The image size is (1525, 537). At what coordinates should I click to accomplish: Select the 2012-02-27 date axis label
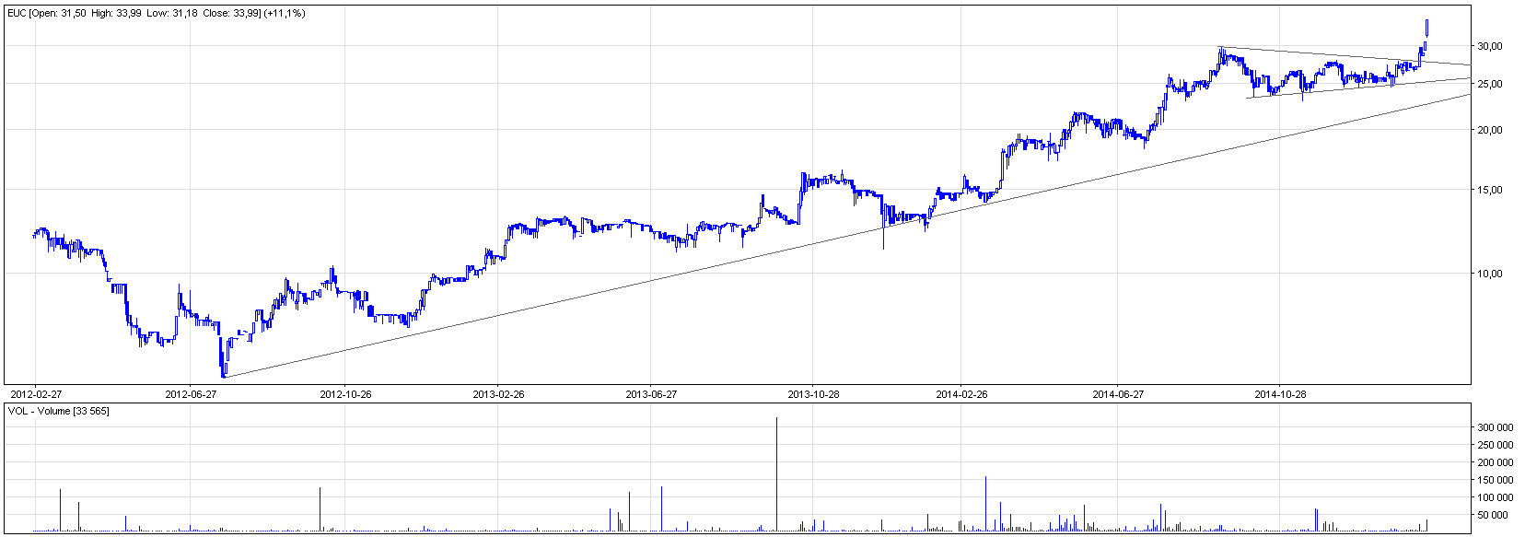coord(35,394)
